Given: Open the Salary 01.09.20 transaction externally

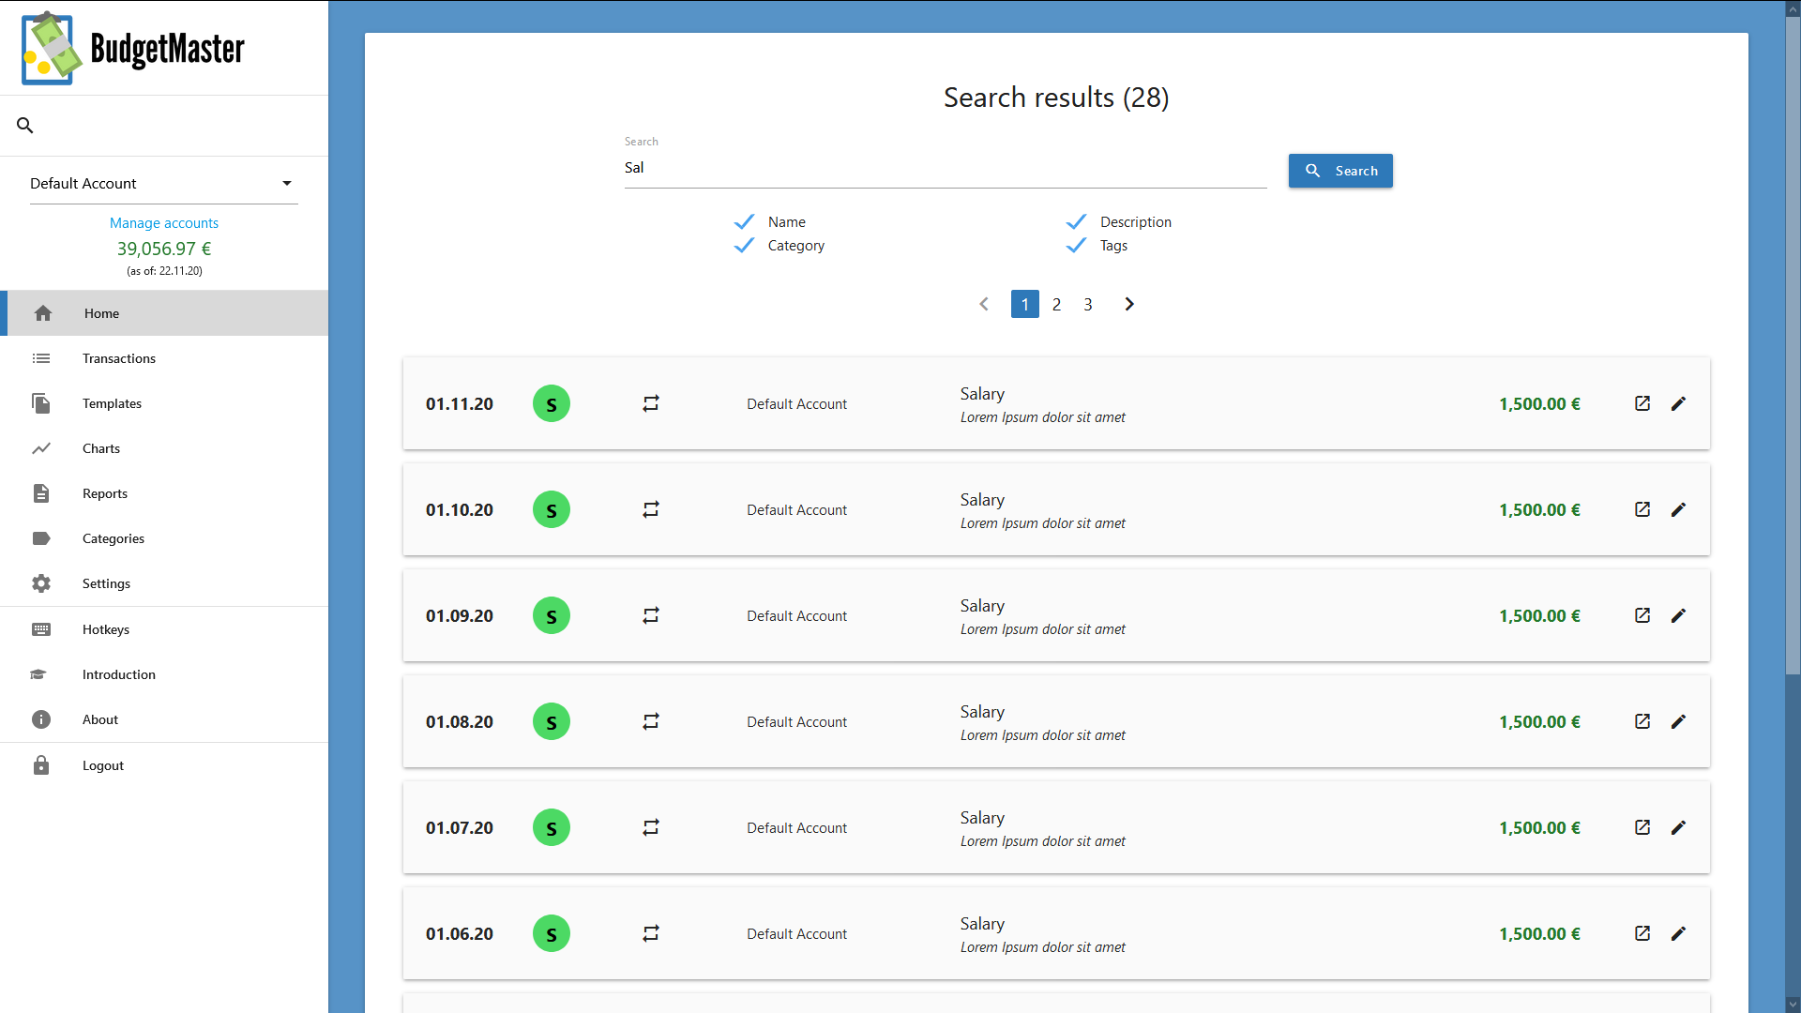Looking at the screenshot, I should coord(1642,615).
